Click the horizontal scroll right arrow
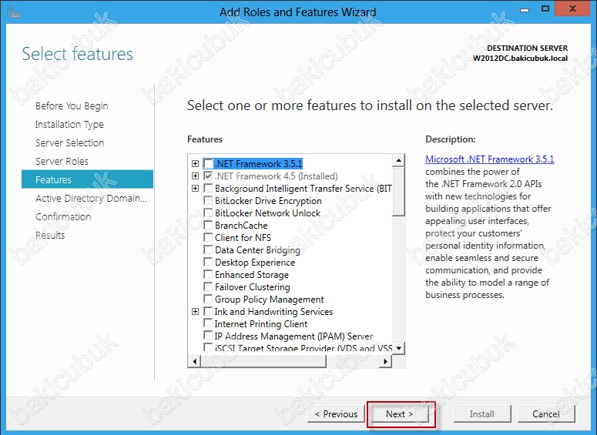 [385, 361]
